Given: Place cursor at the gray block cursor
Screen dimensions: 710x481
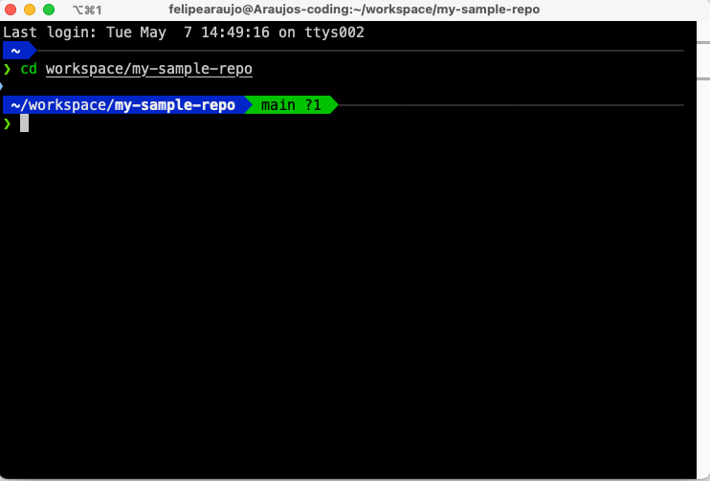Looking at the screenshot, I should [x=25, y=123].
